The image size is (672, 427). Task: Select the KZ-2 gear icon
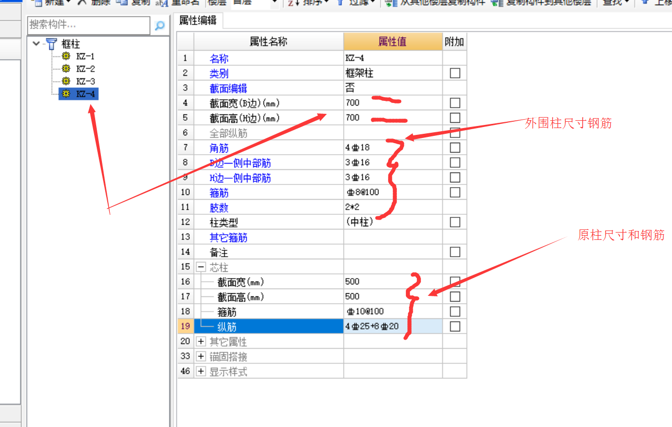(65, 69)
